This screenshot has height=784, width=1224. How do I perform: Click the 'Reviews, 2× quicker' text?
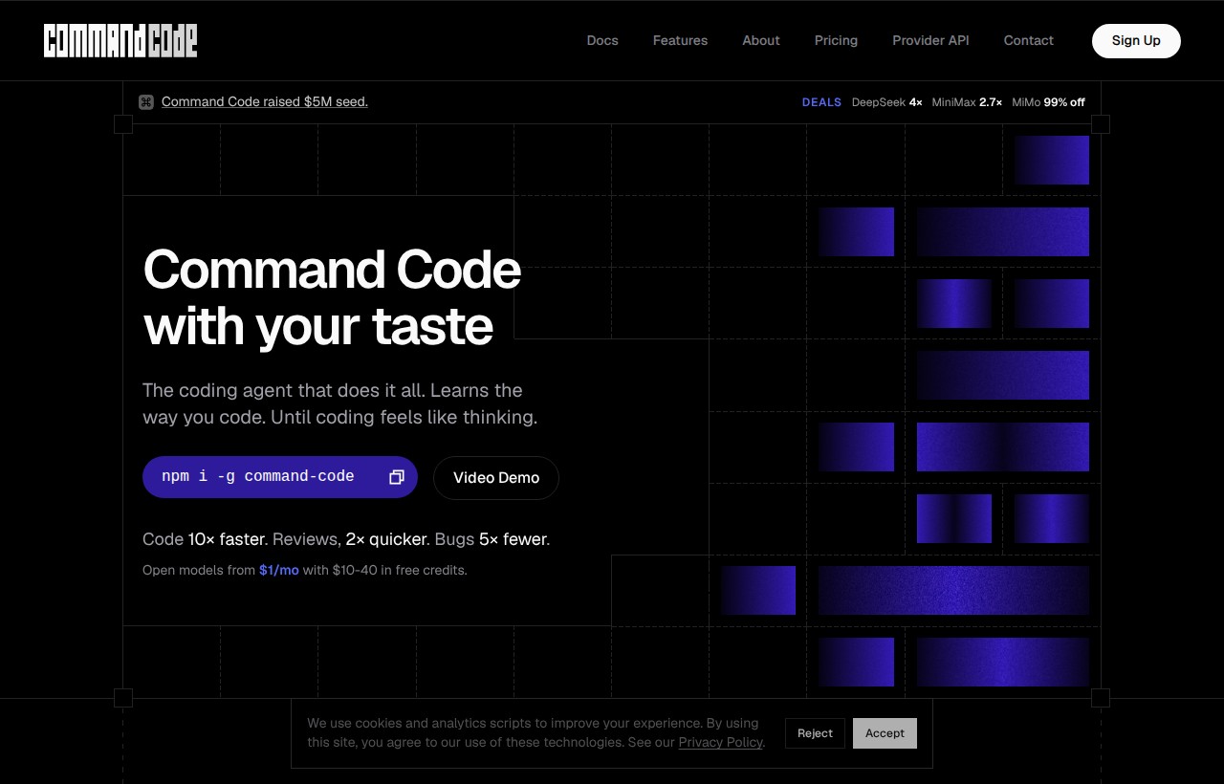[x=351, y=539]
